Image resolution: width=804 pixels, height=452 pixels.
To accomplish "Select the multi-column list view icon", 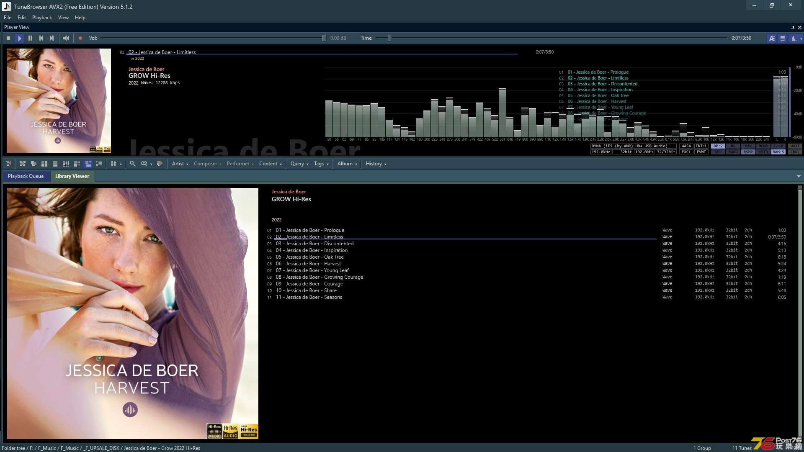I will (66, 164).
